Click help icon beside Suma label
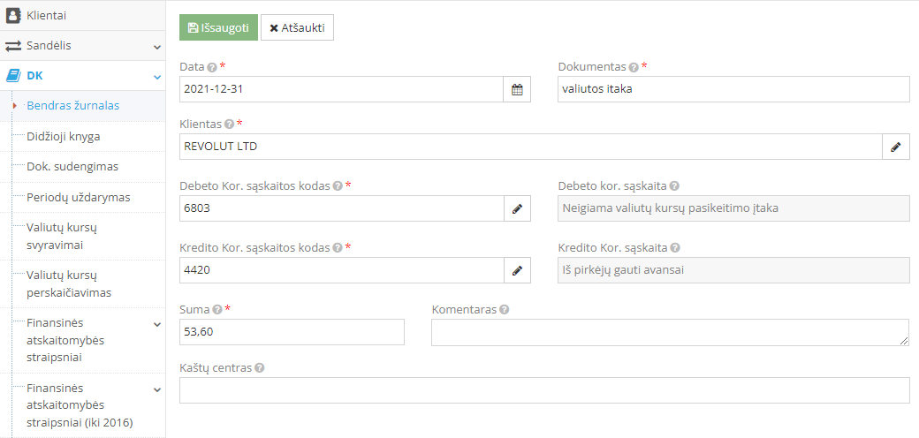This screenshot has height=438, width=919. [217, 310]
